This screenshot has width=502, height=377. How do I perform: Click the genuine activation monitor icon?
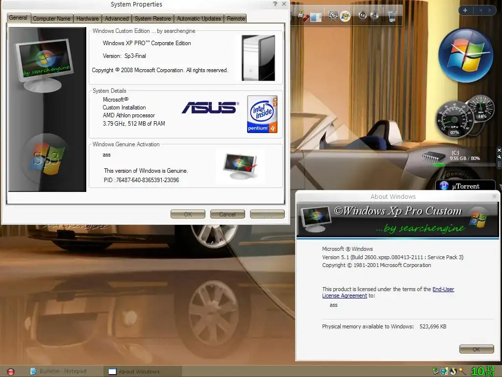tap(240, 166)
